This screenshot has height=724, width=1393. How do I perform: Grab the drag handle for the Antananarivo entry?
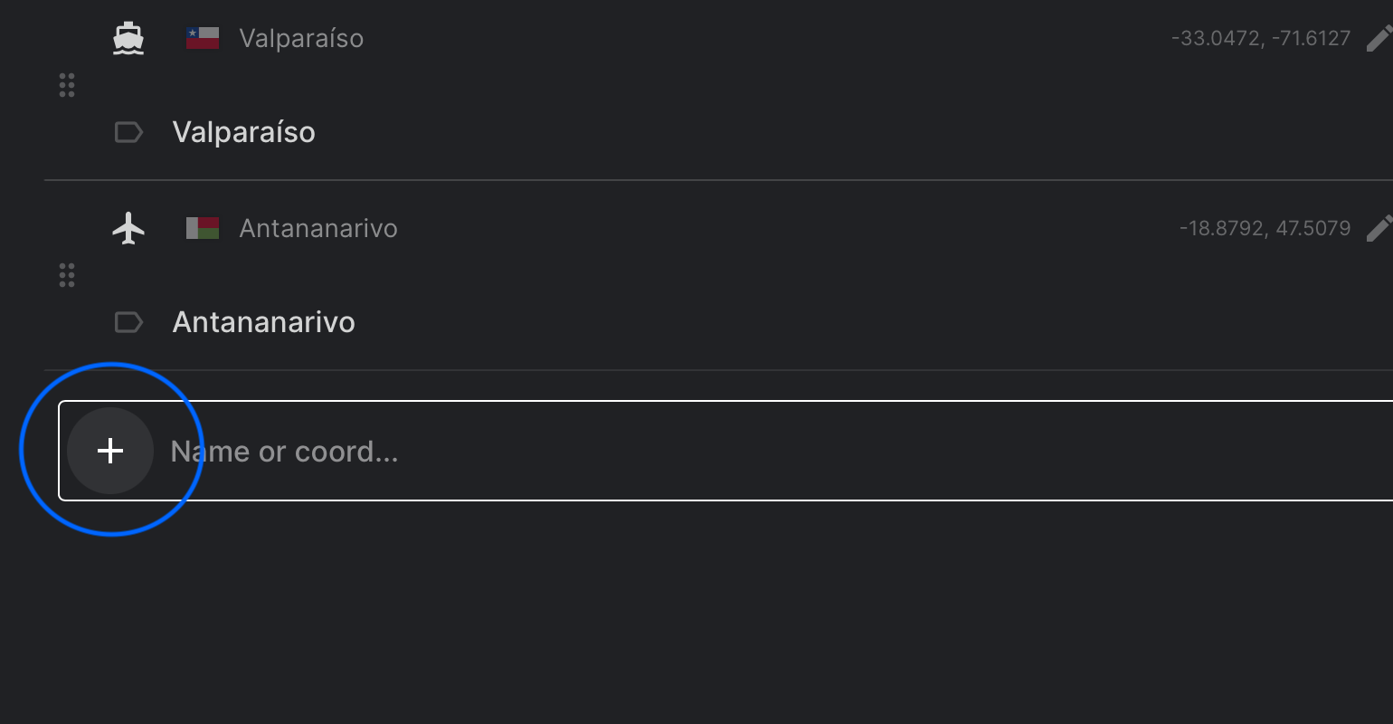[67, 275]
